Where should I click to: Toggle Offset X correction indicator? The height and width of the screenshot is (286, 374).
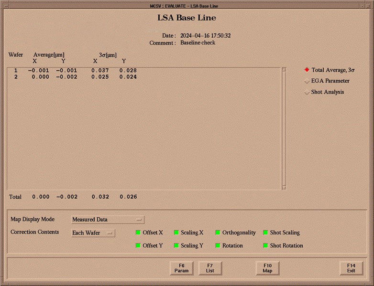[x=139, y=233]
